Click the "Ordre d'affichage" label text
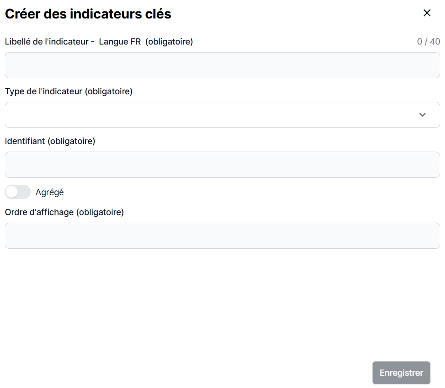Screen dimensions: 445x388 click(x=39, y=212)
